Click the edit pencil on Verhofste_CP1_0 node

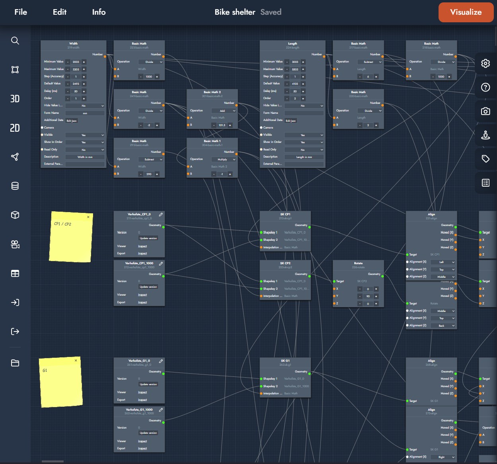pos(161,214)
